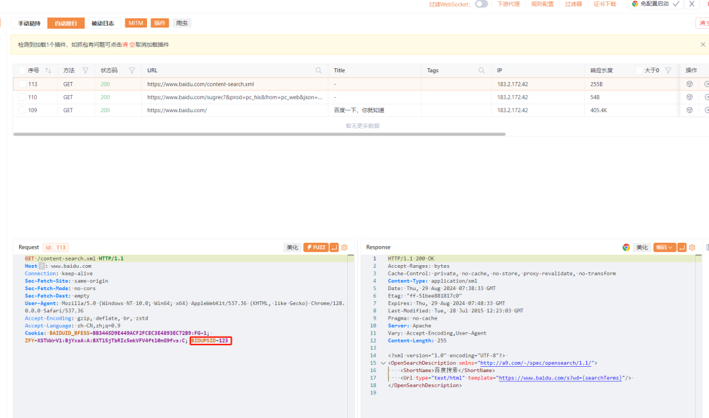Screen dimensions: 709x418
Task: Switch to the 手动劫持 tab
Action: point(29,23)
